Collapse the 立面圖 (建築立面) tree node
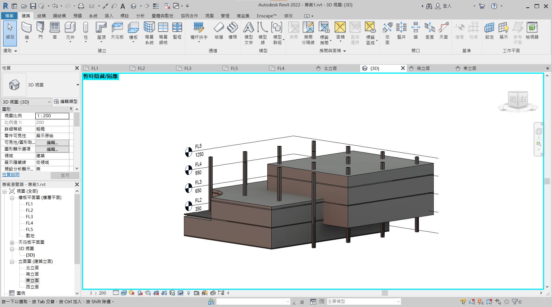The image size is (552, 307). pos(12,261)
